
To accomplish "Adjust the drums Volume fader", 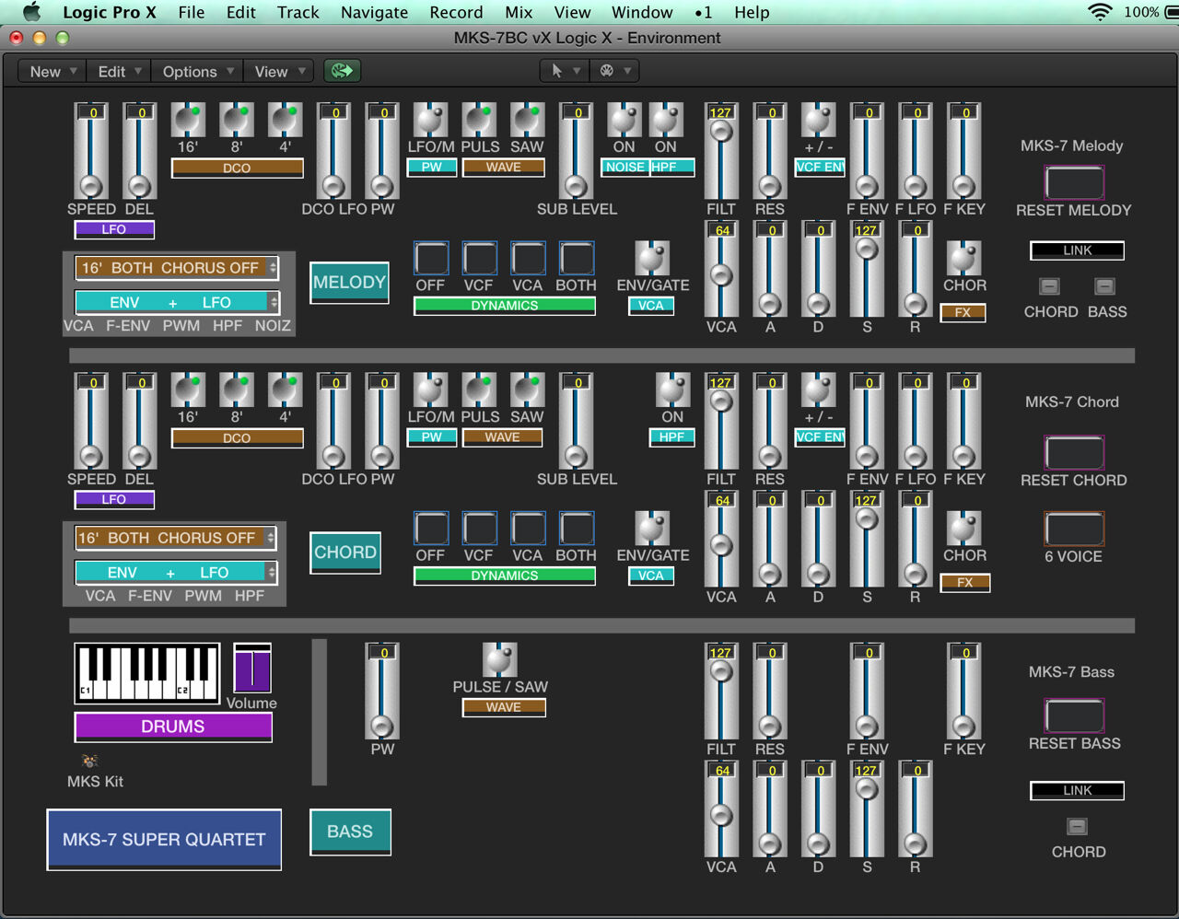I will [x=251, y=668].
